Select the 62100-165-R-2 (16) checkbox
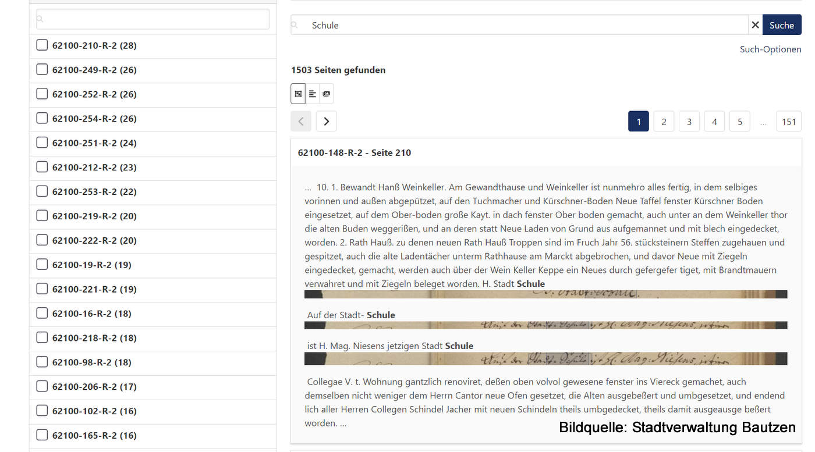Image resolution: width=815 pixels, height=452 pixels. pyautogui.click(x=42, y=435)
